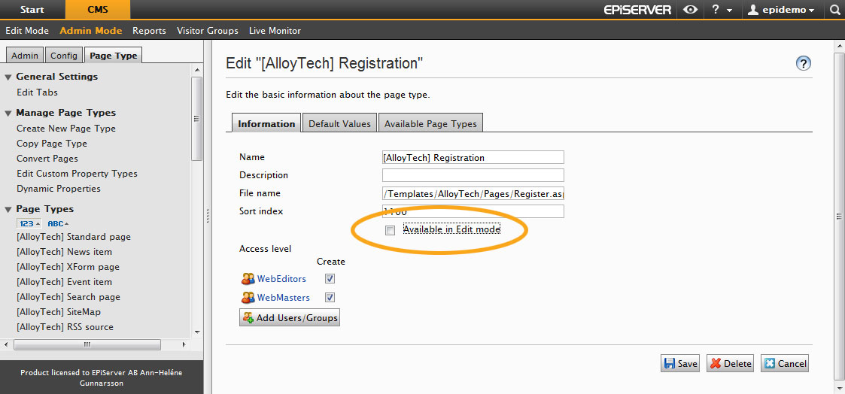845x394 pixels.
Task: Uncheck Create access for WebMasters
Action: coord(330,298)
